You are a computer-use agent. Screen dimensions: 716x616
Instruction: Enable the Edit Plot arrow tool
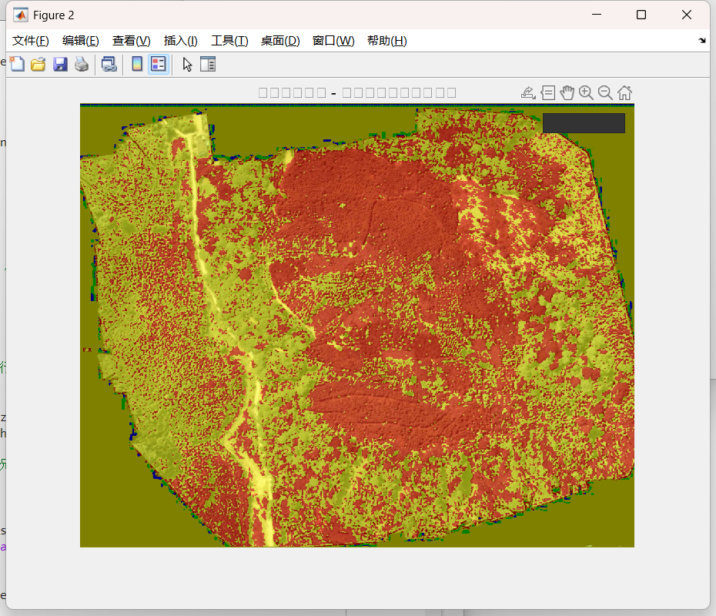[x=187, y=65]
